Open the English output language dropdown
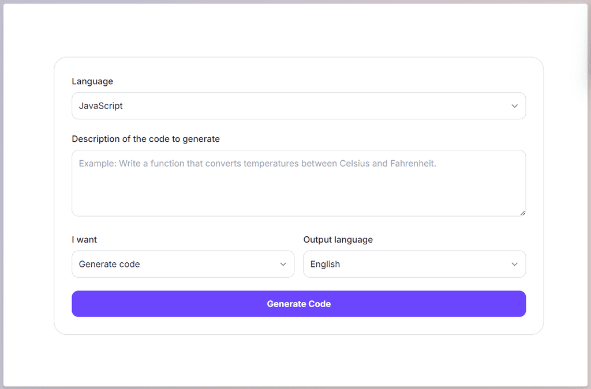The height and width of the screenshot is (389, 591). (x=414, y=264)
